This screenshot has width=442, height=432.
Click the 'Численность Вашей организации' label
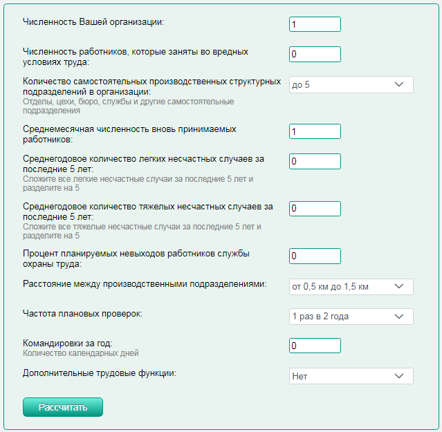[93, 21]
